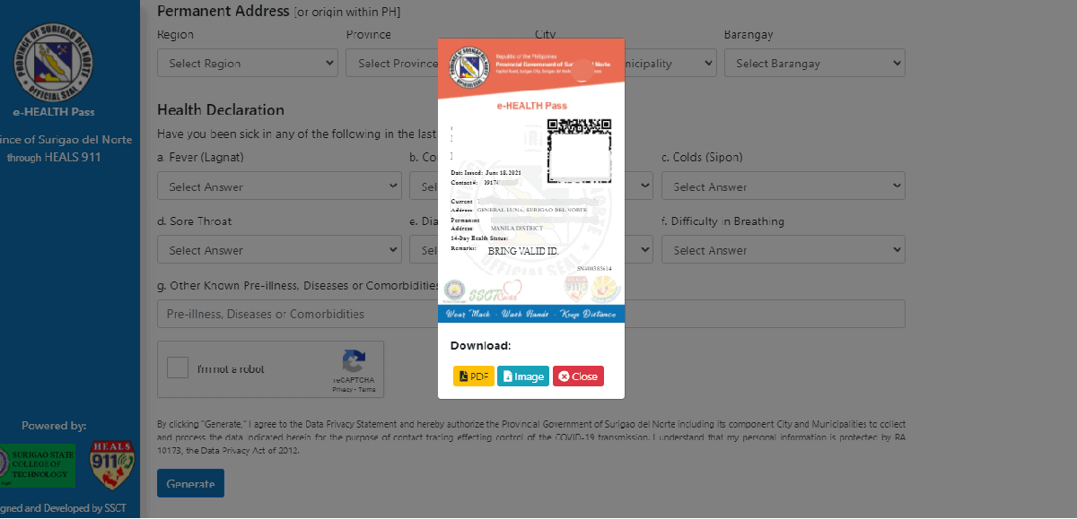The image size is (1077, 519).
Task: Click the reCAPTCHA logo icon
Action: tap(354, 363)
